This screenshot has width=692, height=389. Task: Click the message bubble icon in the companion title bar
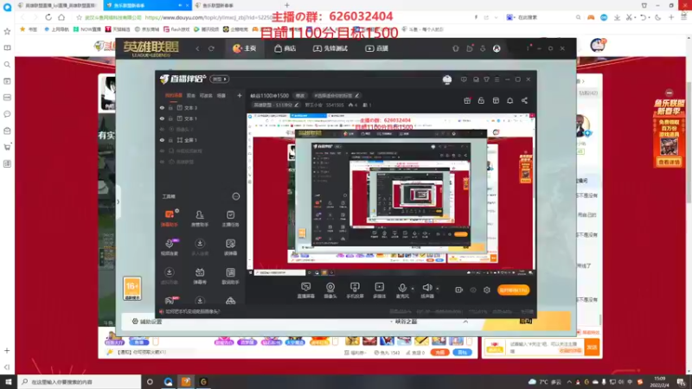[464, 80]
